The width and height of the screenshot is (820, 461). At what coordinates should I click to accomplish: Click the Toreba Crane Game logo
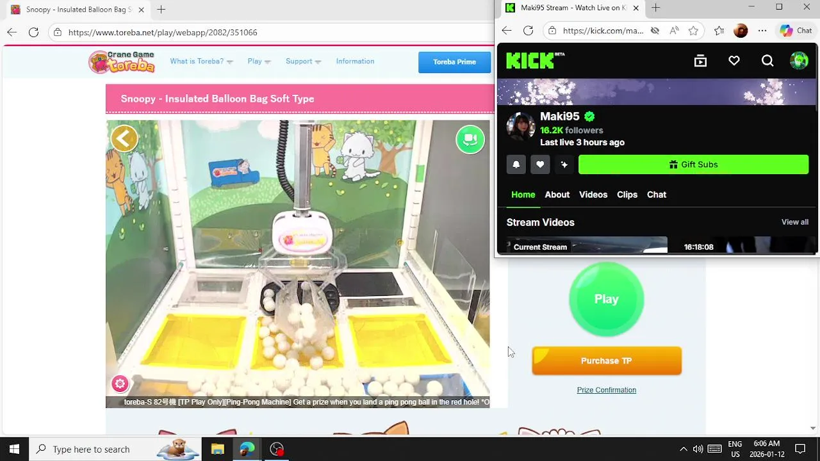[x=122, y=61]
